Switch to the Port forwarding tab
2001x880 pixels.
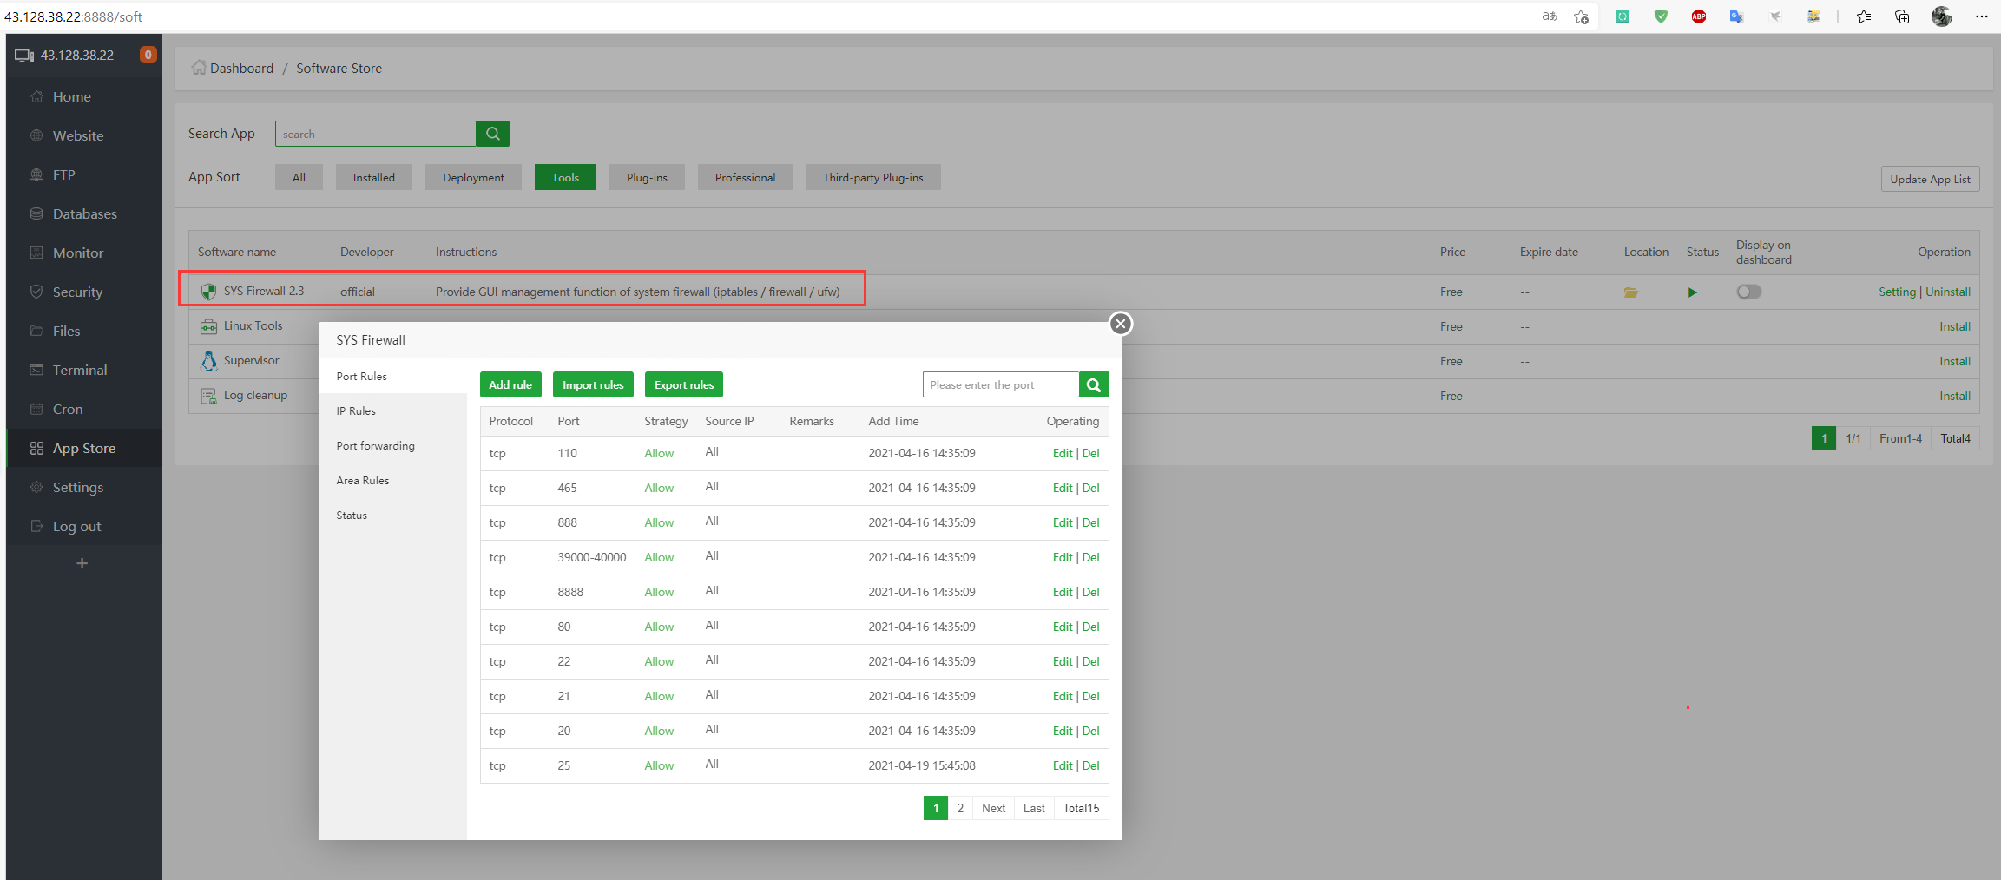coord(375,446)
